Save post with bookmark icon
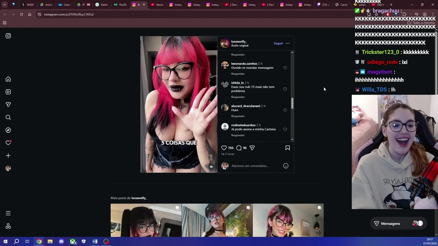Image resolution: width=438 pixels, height=246 pixels. [x=287, y=148]
